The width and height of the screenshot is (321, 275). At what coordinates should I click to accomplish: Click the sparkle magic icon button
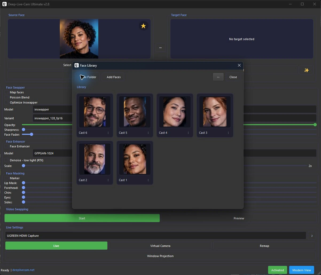pos(306,70)
